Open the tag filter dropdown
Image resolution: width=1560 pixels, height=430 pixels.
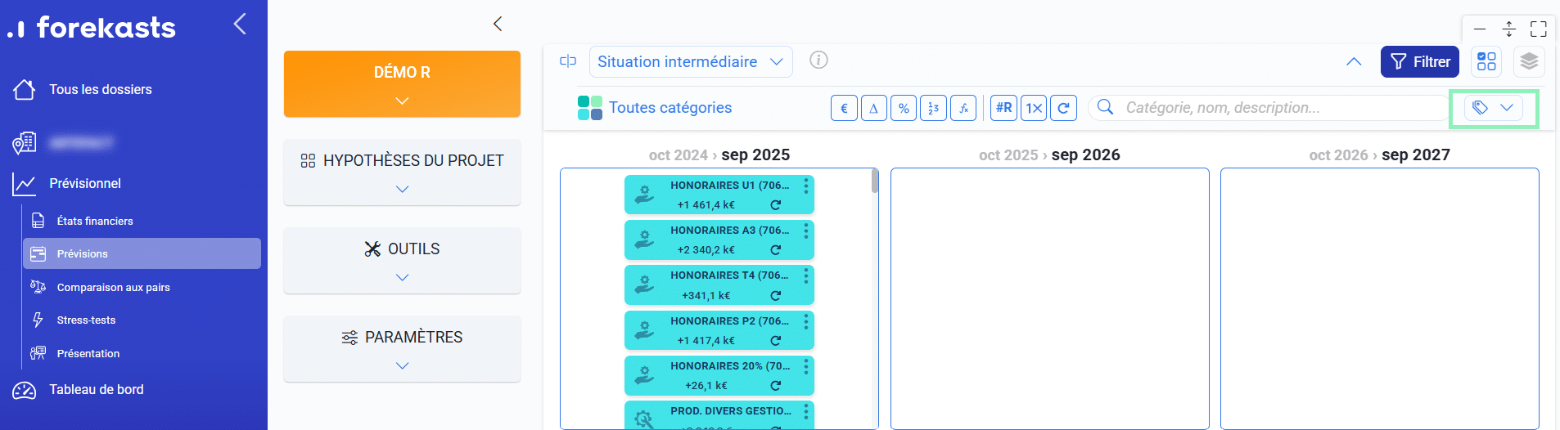1493,108
